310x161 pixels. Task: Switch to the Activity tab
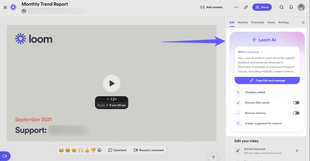click(243, 23)
